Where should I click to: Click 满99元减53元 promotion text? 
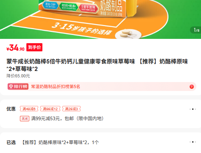point(45,118)
